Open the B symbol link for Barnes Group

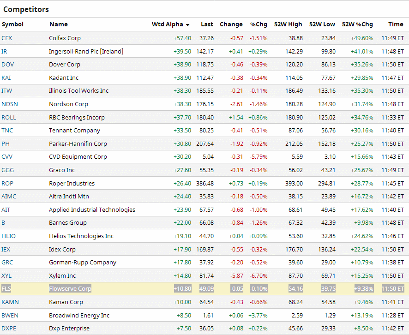point(3,222)
